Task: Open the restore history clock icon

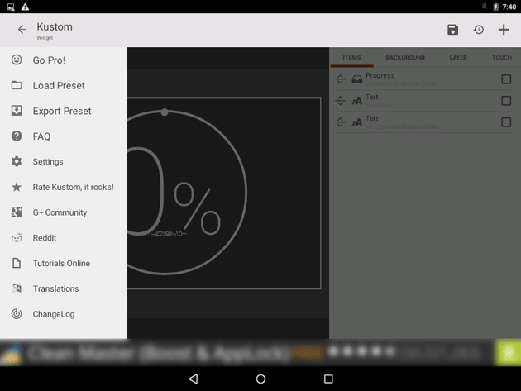Action: point(479,30)
